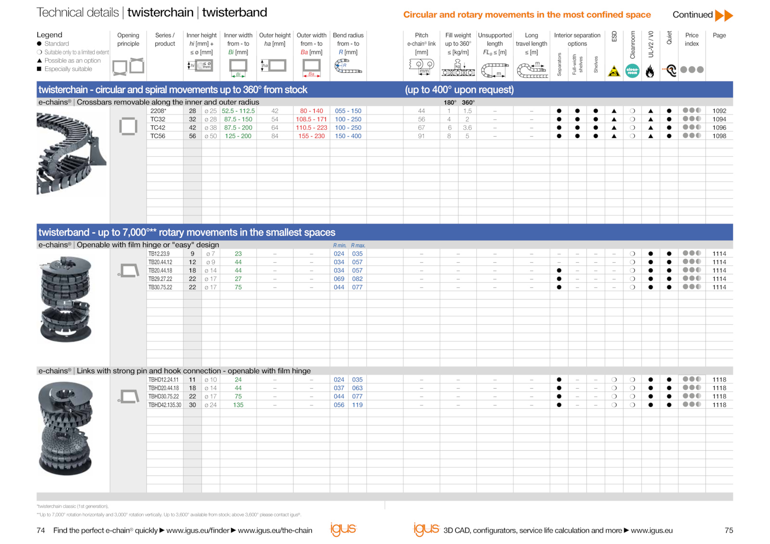The width and height of the screenshot is (770, 544).
Task: Click the orange Continued double-arrow icon
Action: click(x=724, y=15)
